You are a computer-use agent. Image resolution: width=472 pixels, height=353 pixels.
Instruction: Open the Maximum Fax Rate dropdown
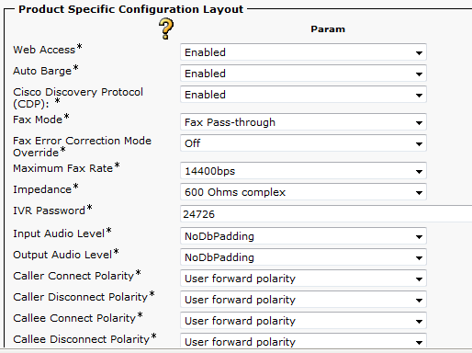point(303,171)
